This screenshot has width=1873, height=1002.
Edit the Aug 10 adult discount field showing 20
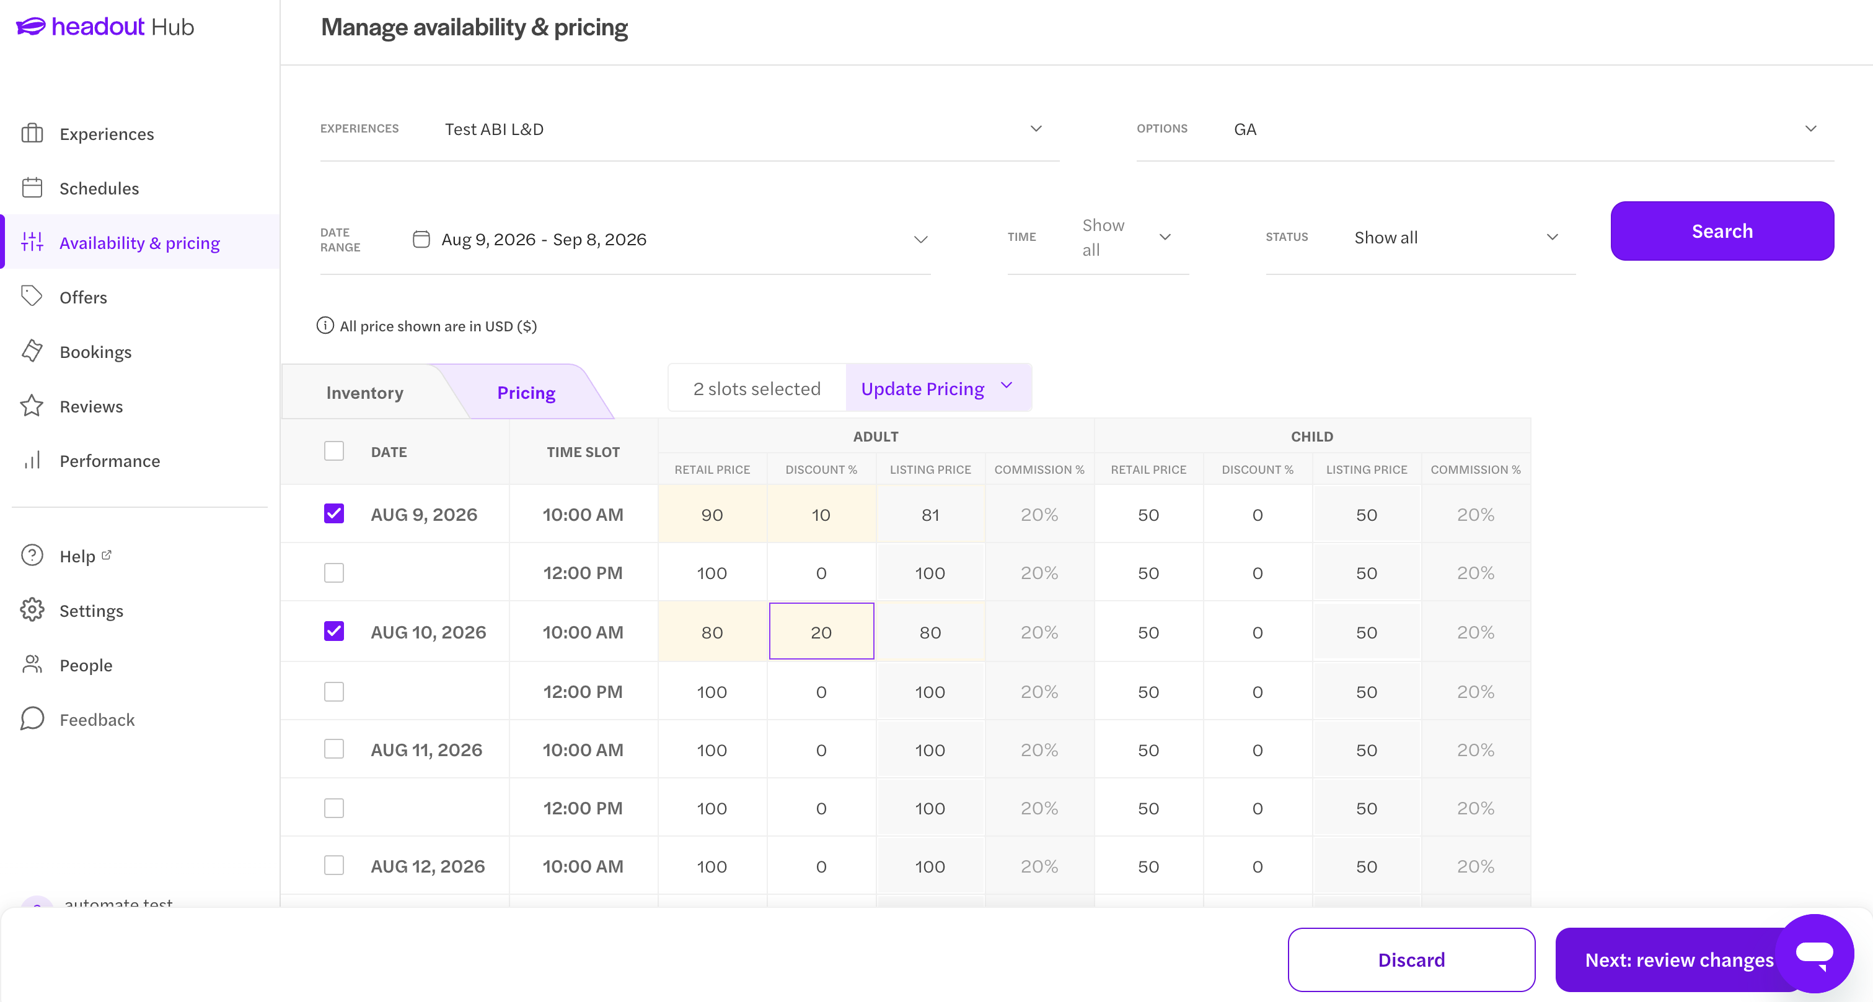point(821,632)
